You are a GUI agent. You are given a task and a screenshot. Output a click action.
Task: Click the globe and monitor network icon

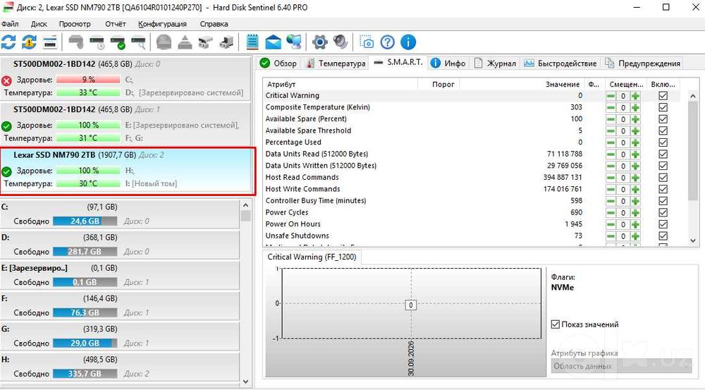(x=294, y=42)
